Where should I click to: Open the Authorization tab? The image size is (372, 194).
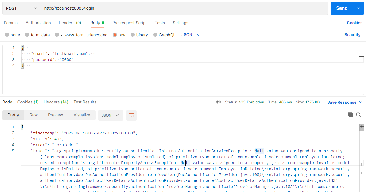(38, 23)
